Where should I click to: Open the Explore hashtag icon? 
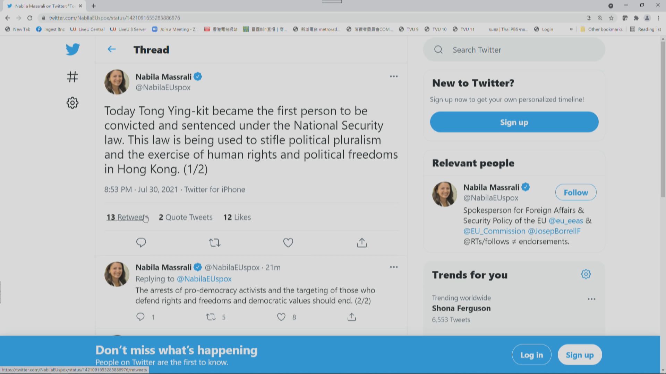tap(72, 77)
